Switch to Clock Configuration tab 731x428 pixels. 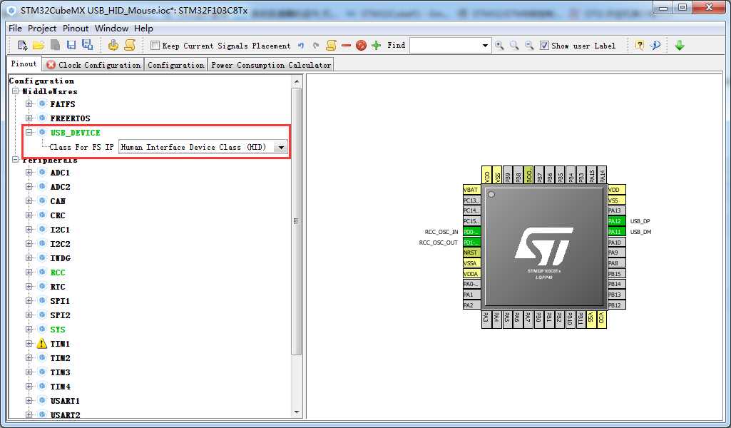pos(93,65)
